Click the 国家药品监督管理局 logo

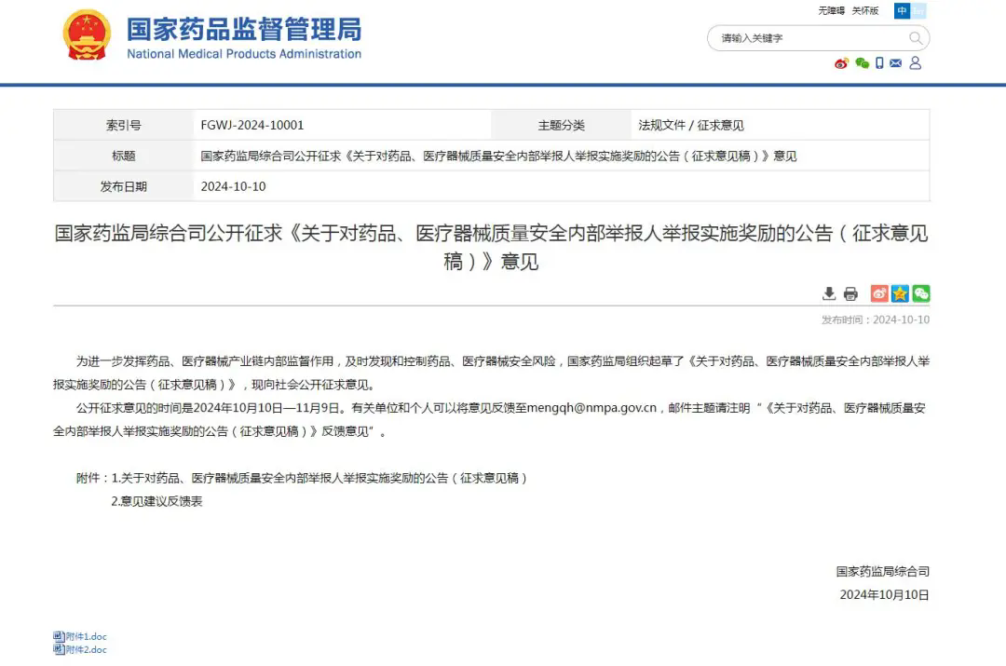[244, 37]
